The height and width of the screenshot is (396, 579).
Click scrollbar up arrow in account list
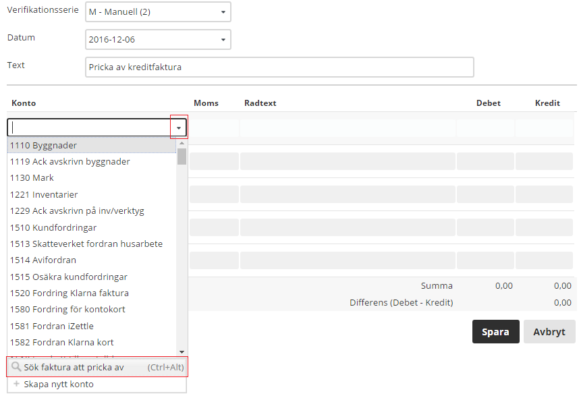(182, 143)
